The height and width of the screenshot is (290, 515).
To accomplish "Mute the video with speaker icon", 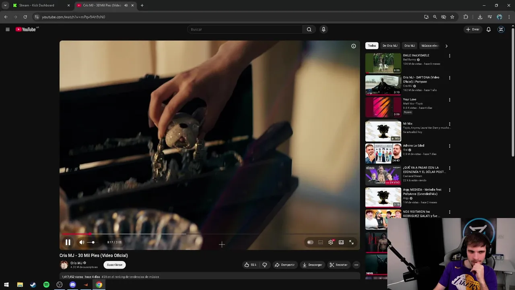I will [82, 242].
